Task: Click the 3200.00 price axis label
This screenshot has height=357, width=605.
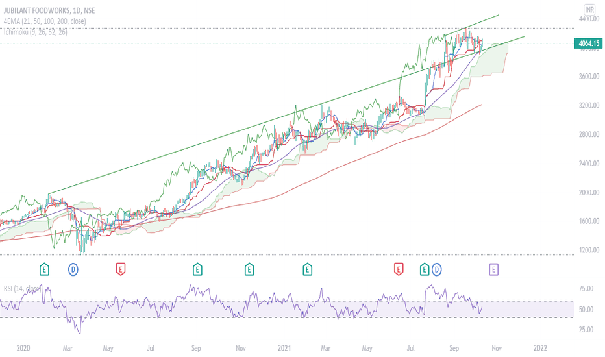Action: coord(589,105)
